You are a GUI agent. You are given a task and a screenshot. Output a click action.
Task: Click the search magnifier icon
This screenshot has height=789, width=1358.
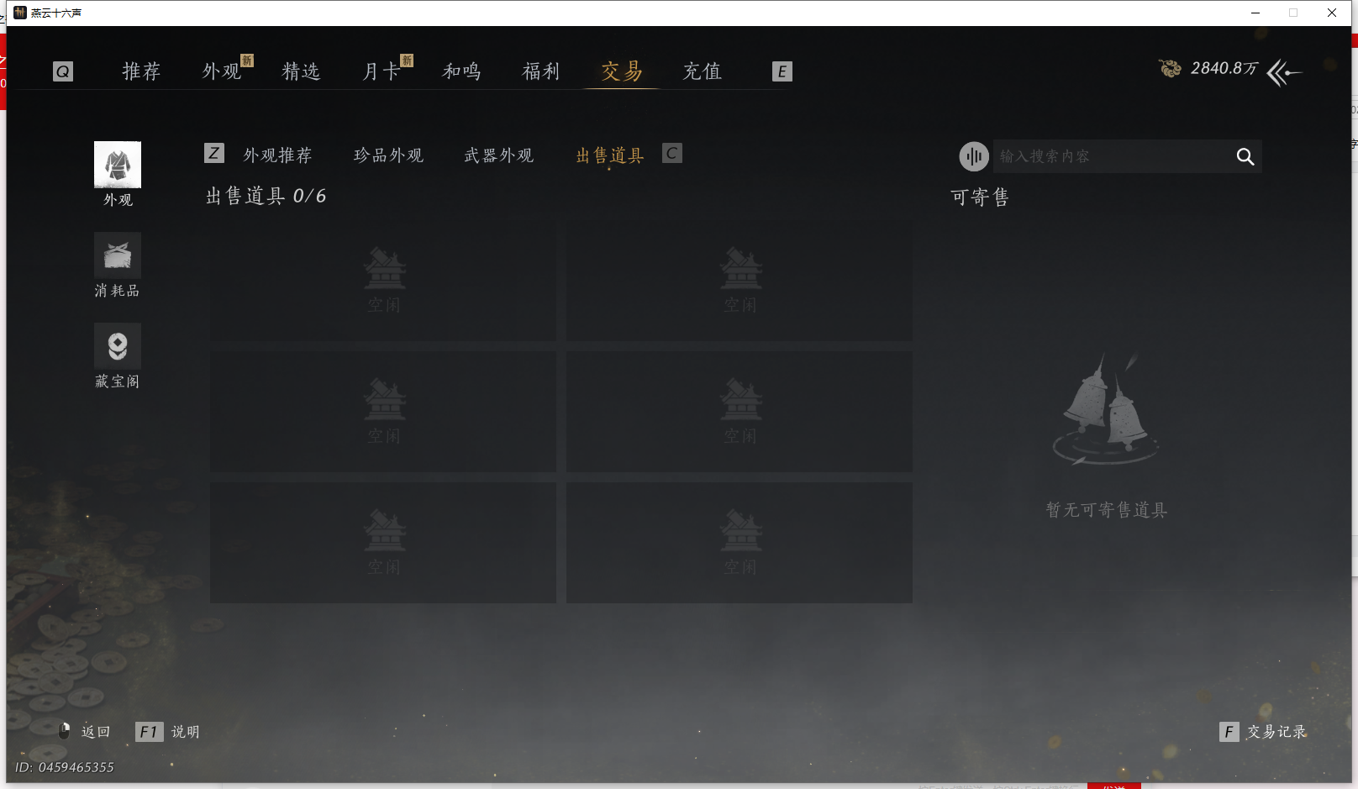(1245, 156)
